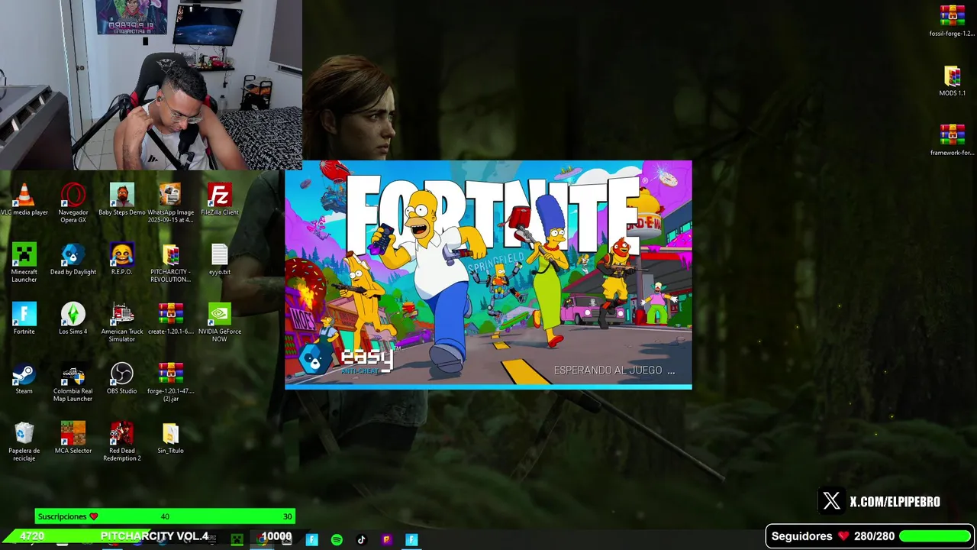Select the WhatsApp Image 2025-09-15 file
The image size is (977, 550).
[x=170, y=203]
